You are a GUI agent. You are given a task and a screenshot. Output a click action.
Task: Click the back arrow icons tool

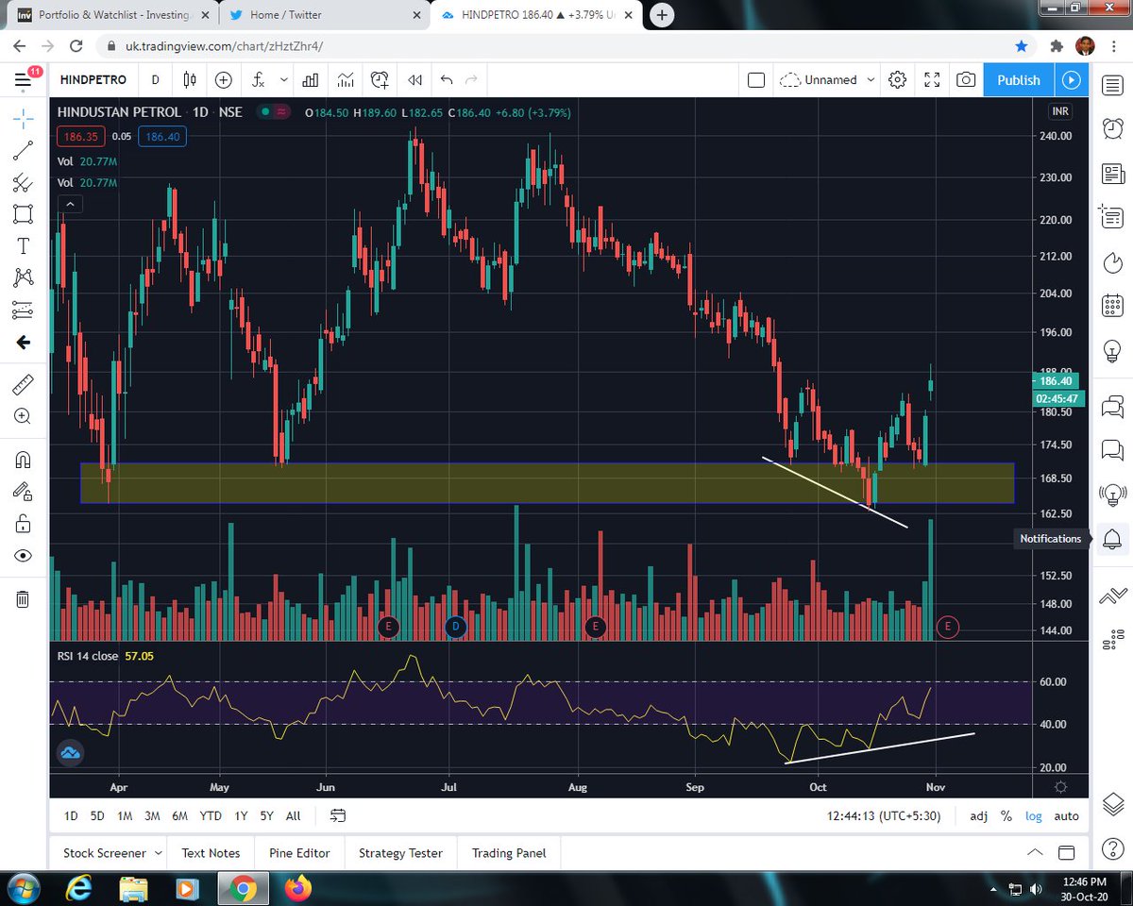tap(24, 343)
